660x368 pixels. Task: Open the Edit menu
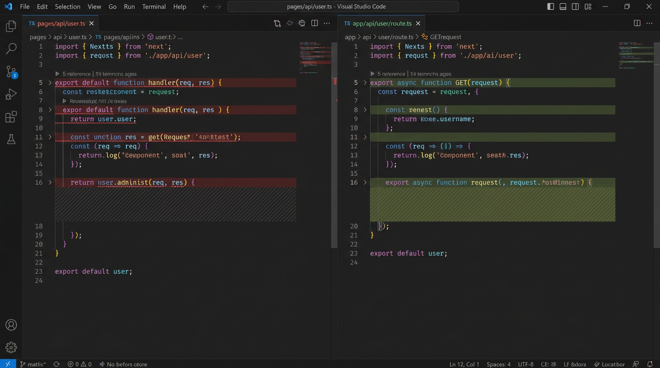pyautogui.click(x=42, y=7)
